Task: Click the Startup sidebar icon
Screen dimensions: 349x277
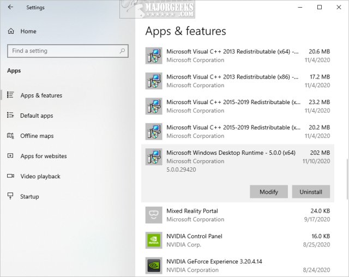Action: [x=10, y=196]
